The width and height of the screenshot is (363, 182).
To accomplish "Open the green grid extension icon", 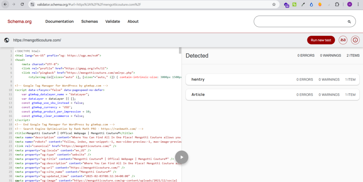I will (295, 4).
